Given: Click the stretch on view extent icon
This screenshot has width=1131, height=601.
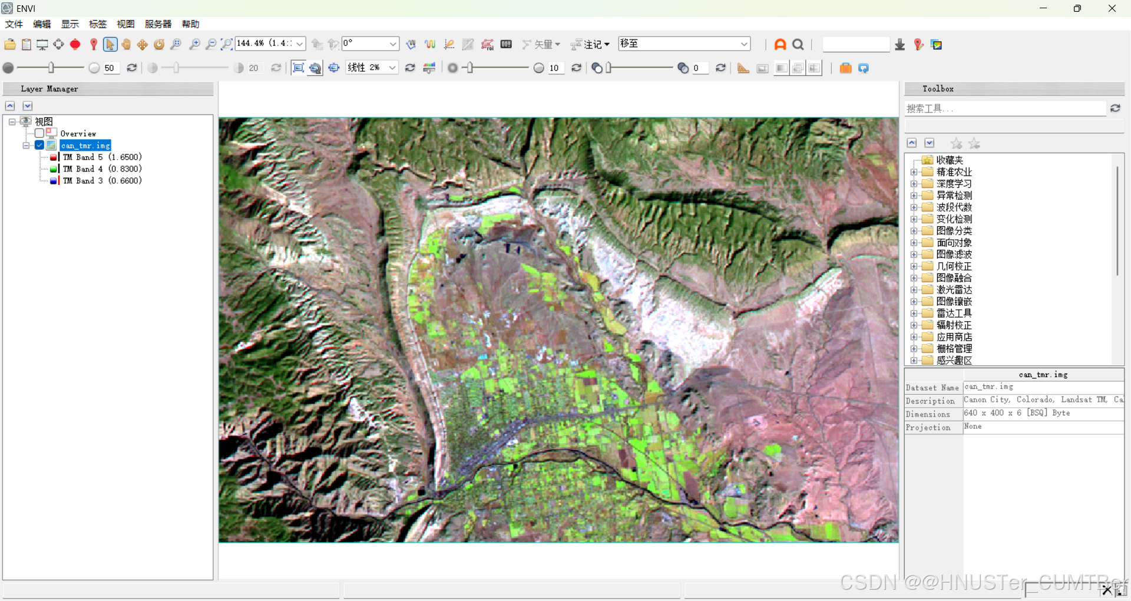Looking at the screenshot, I should pyautogui.click(x=299, y=68).
